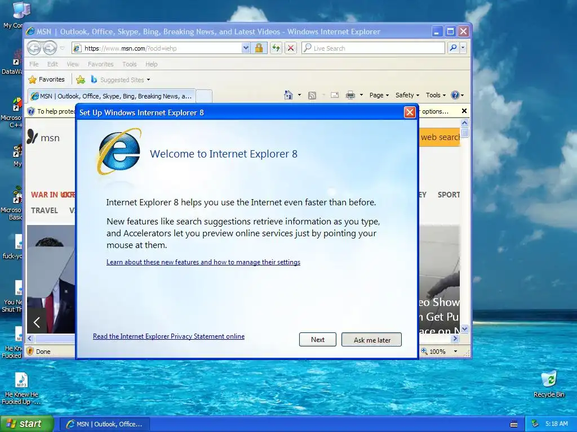The image size is (577, 432).
Task: Open the Help menu
Action: [x=151, y=64]
